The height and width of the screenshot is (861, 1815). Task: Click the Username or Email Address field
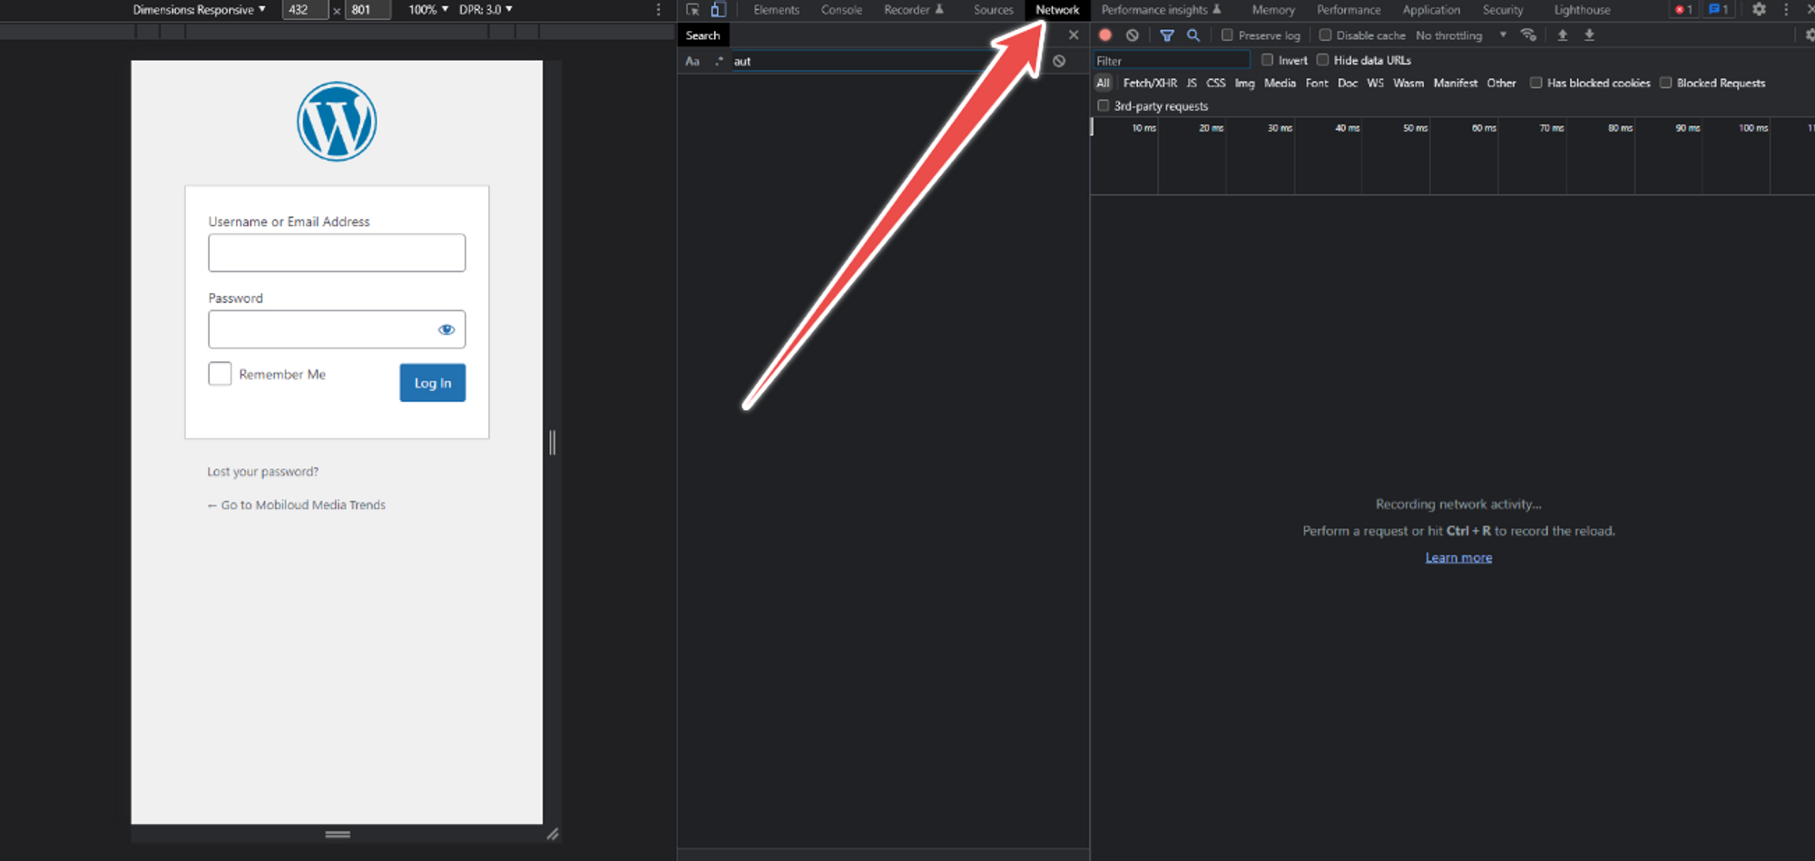[337, 253]
